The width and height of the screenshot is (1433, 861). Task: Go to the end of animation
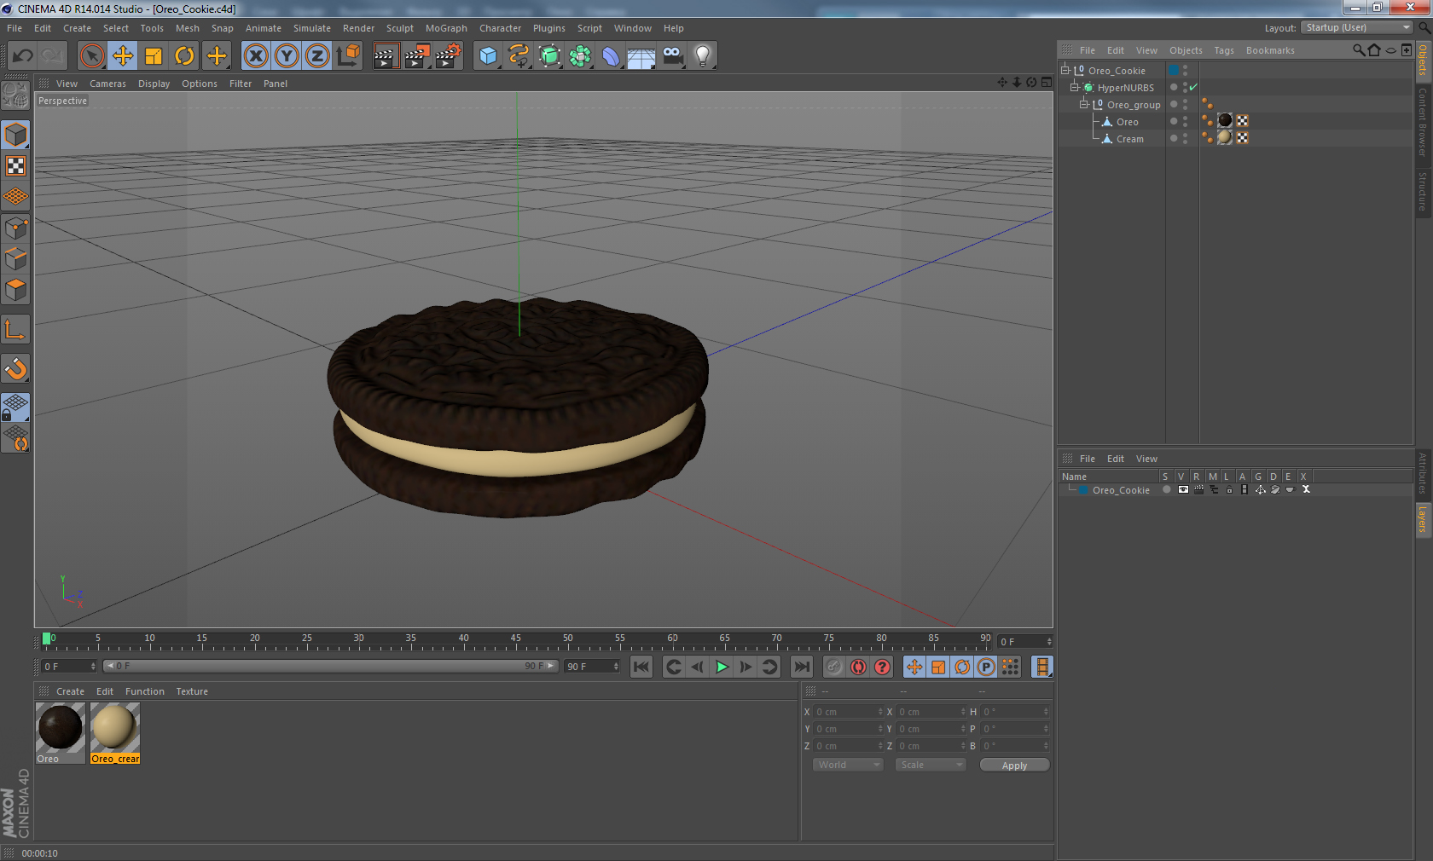point(802,667)
